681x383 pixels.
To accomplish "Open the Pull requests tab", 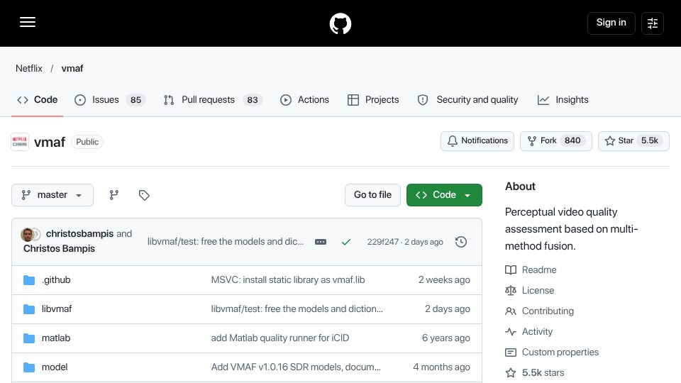I will pos(213,100).
